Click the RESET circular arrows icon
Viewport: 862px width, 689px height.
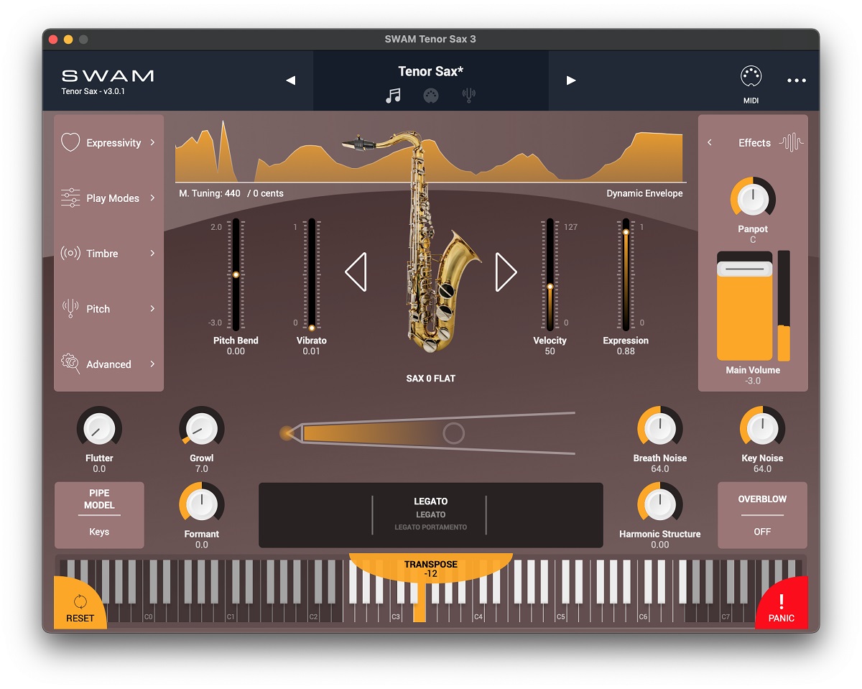(80, 602)
